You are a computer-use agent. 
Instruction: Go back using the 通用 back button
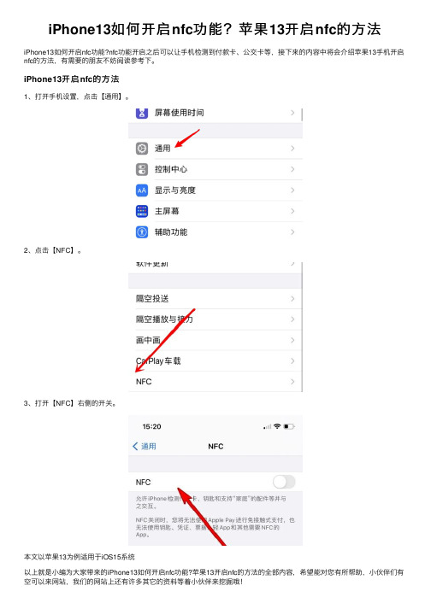click(145, 446)
